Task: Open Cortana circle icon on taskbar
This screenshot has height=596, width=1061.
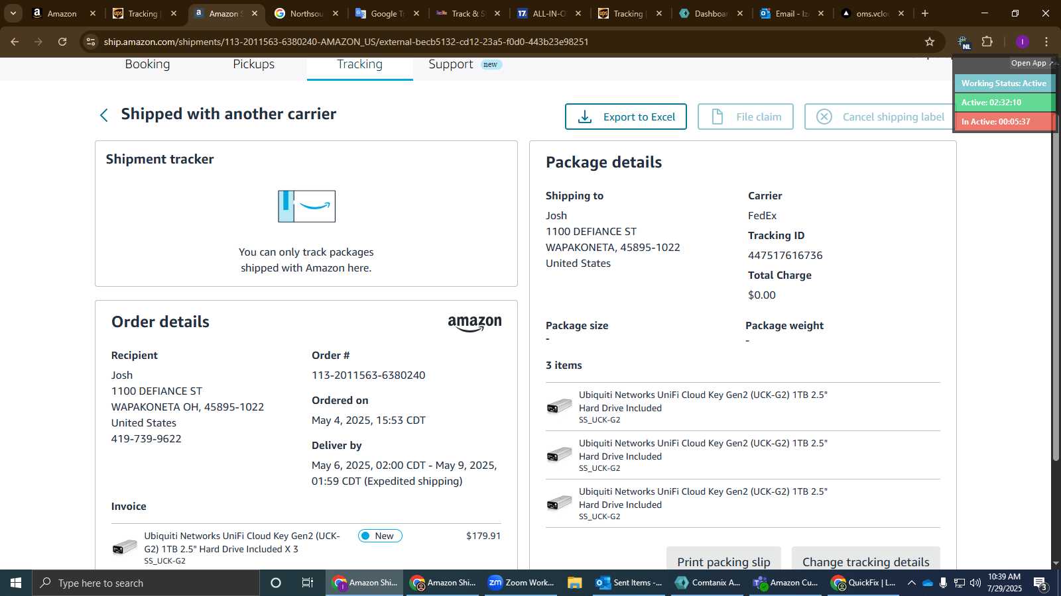Action: (x=276, y=583)
